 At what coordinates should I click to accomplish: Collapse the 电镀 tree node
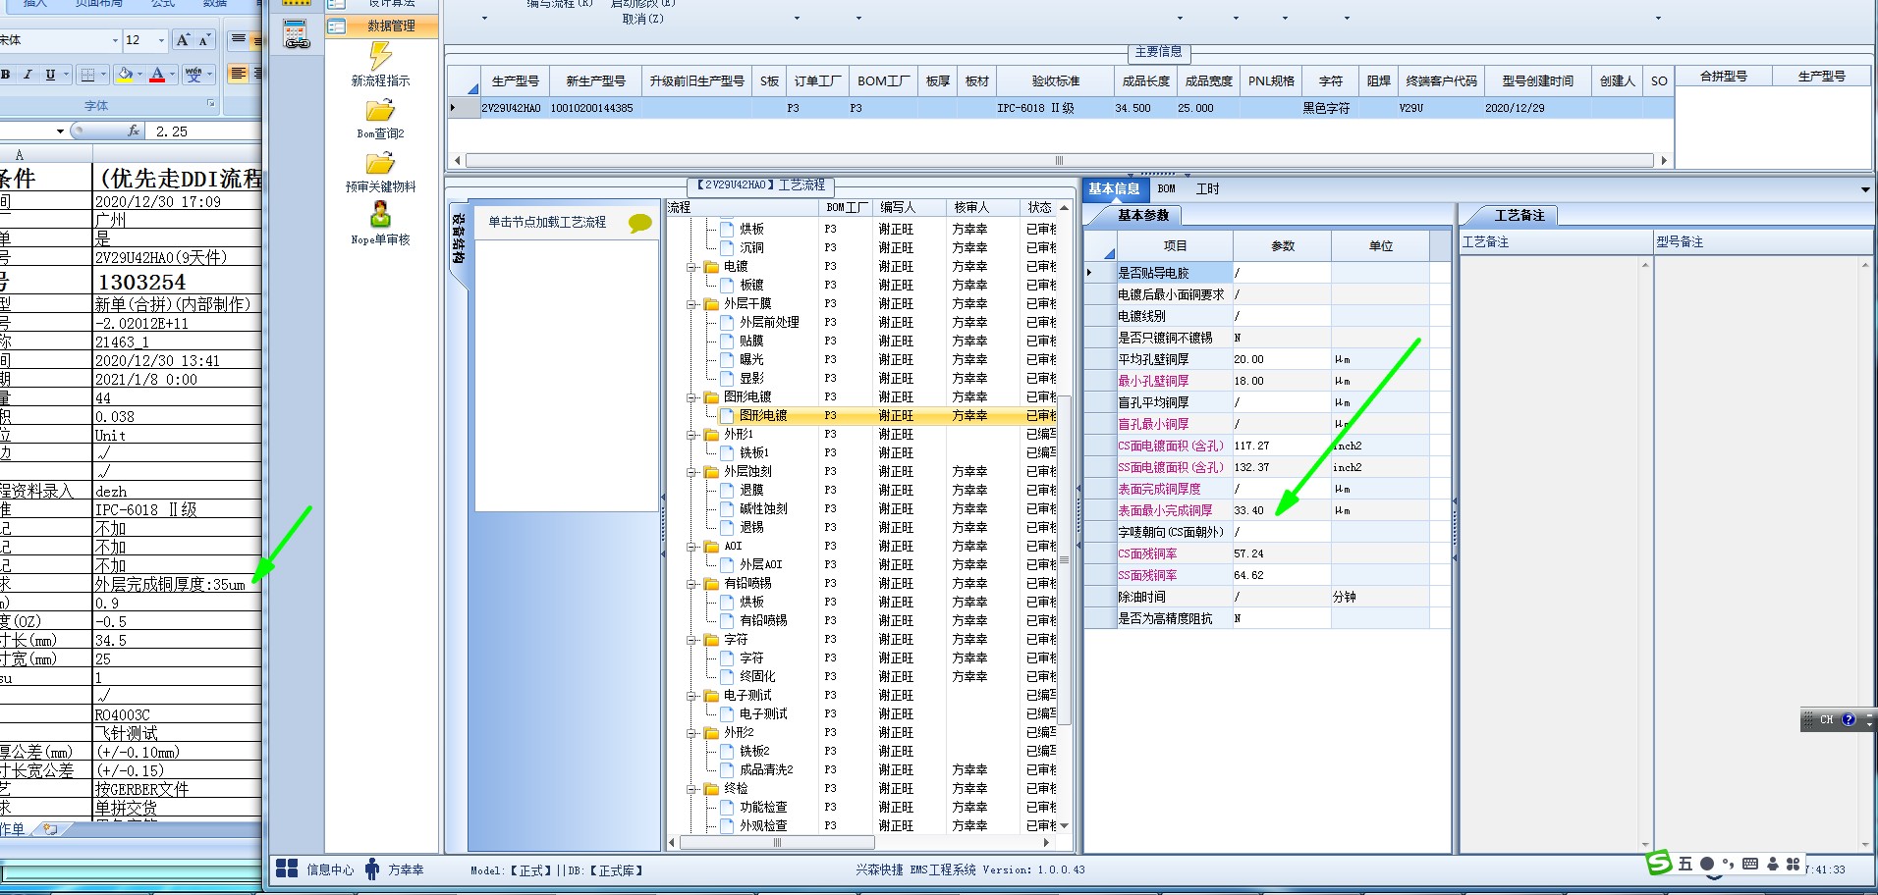click(691, 267)
